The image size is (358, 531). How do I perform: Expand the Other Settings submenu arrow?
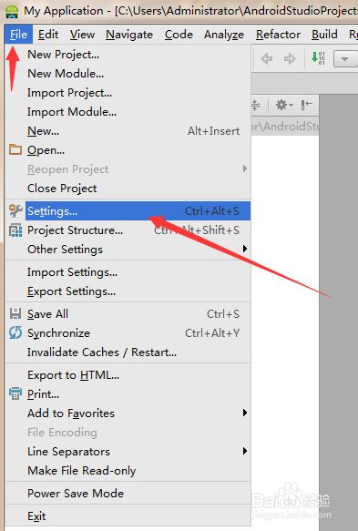245,249
